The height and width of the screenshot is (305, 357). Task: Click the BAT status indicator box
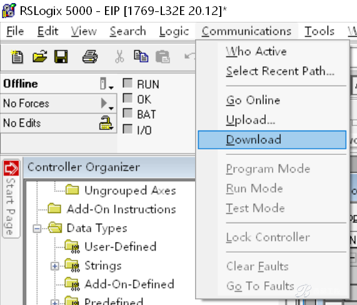pos(128,113)
